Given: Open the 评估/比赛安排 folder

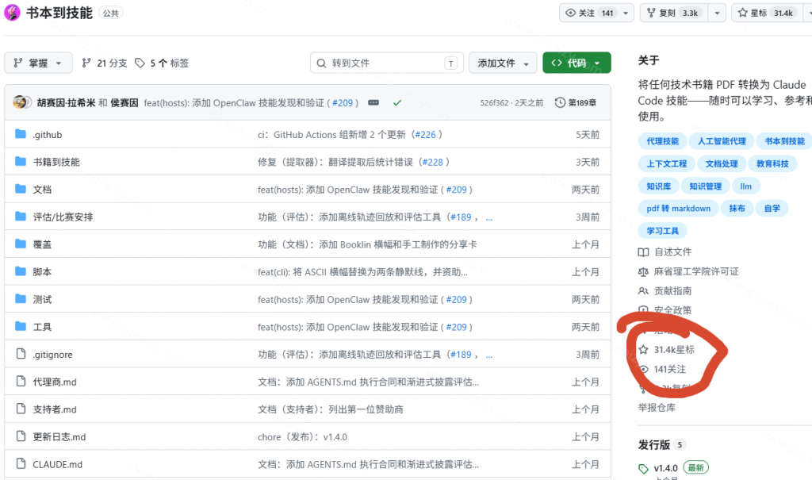Looking at the screenshot, I should tap(63, 217).
